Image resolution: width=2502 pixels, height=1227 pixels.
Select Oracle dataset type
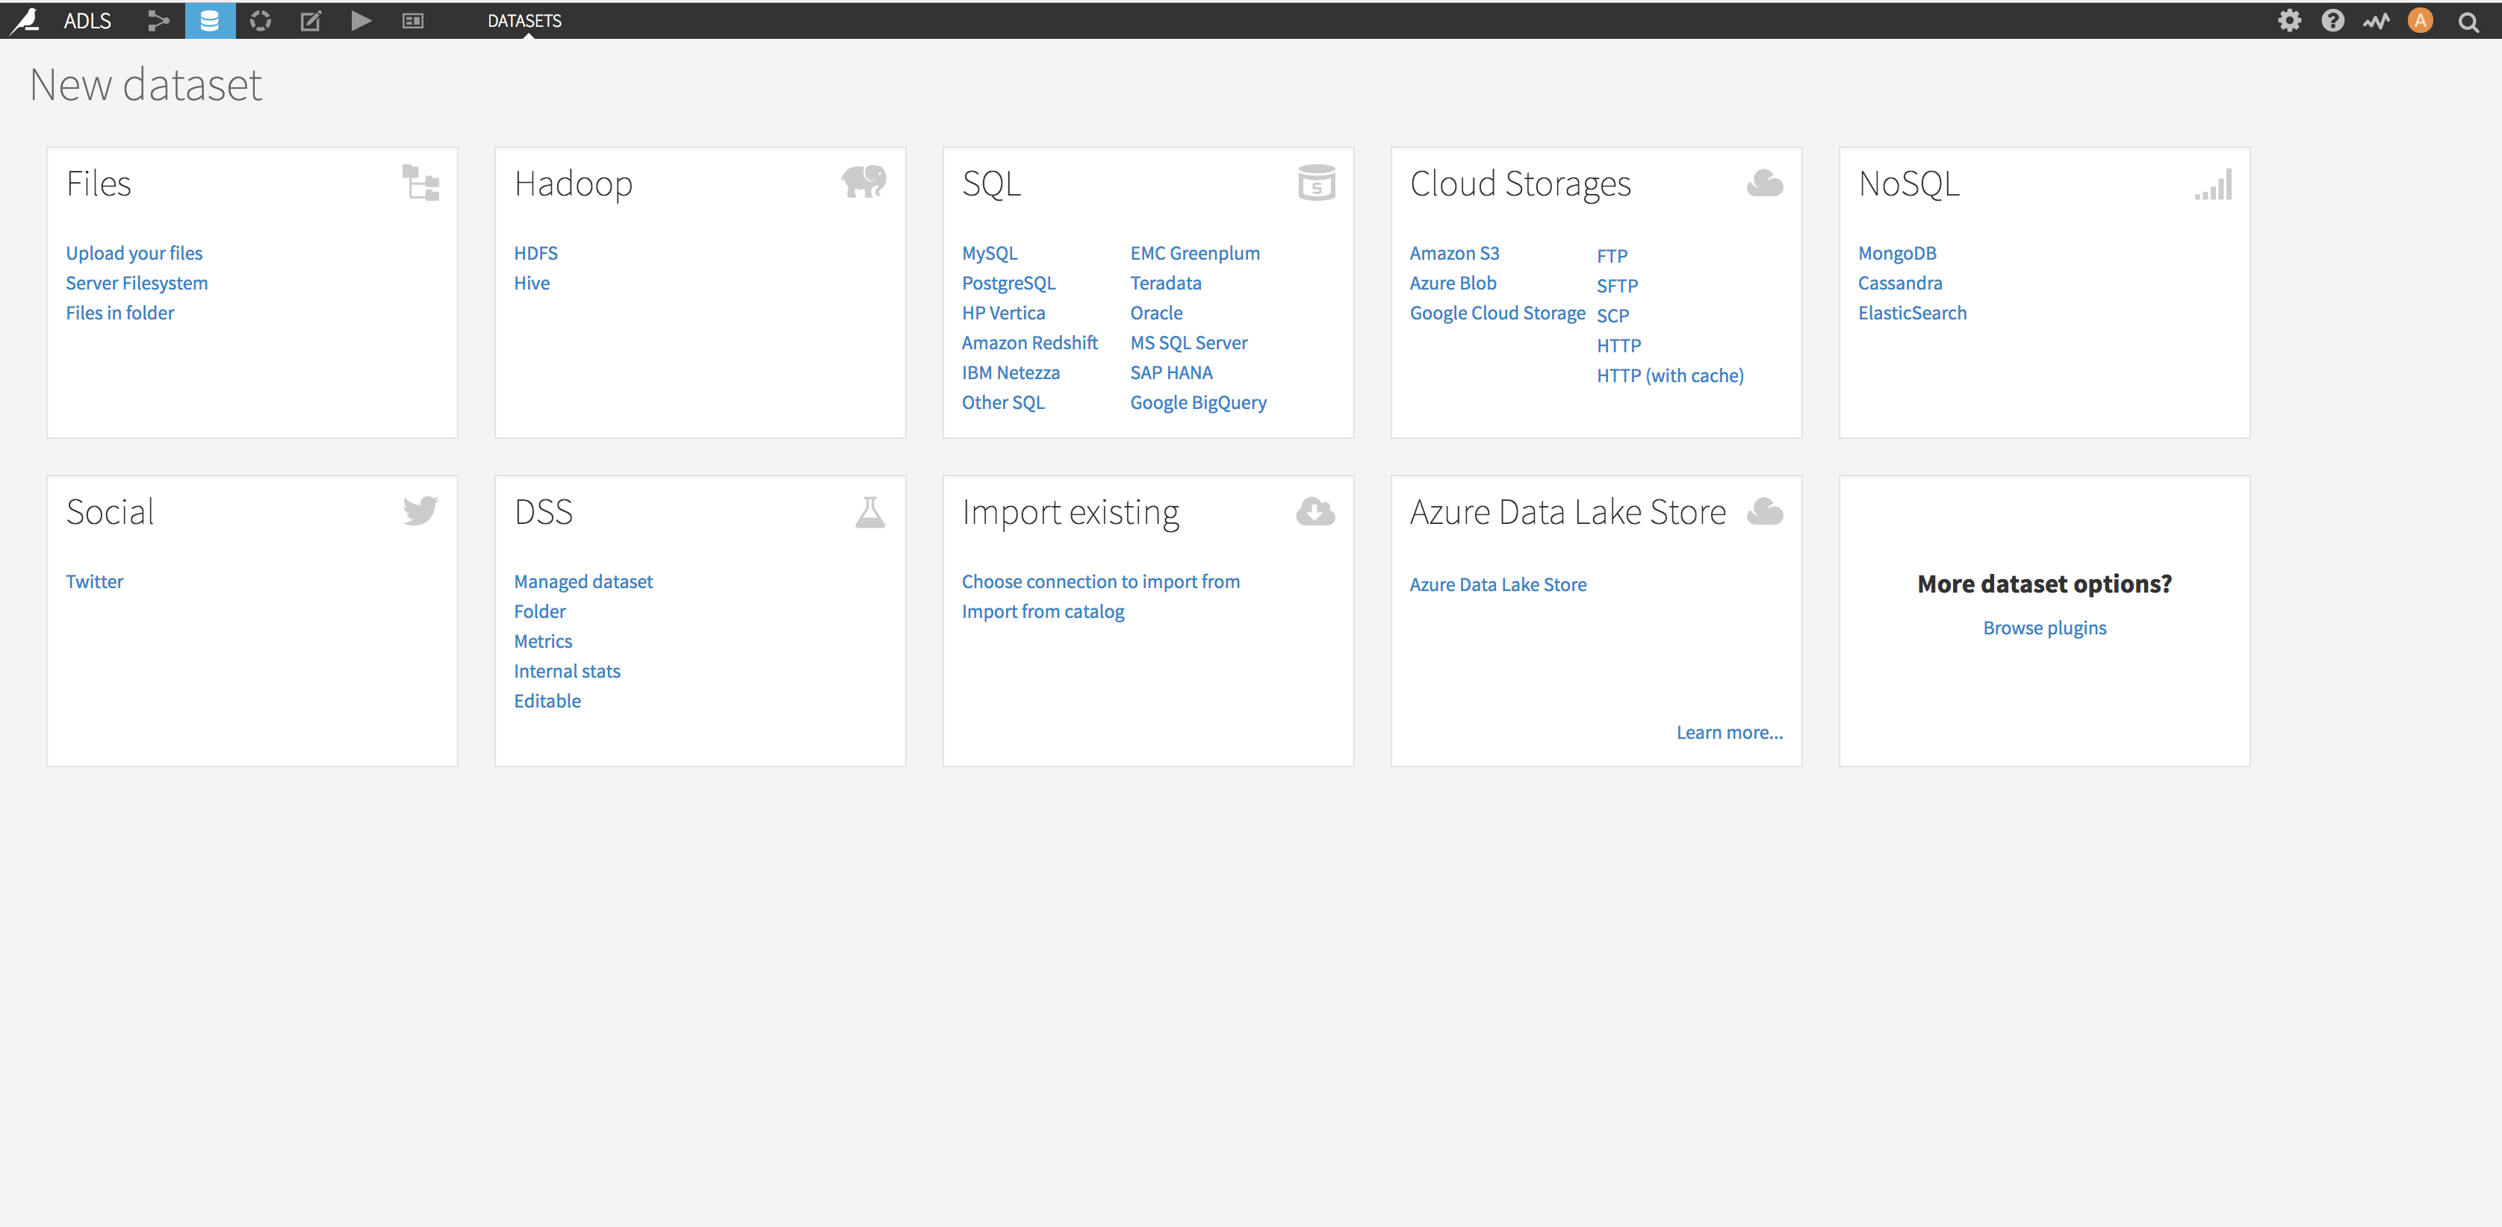pyautogui.click(x=1156, y=313)
